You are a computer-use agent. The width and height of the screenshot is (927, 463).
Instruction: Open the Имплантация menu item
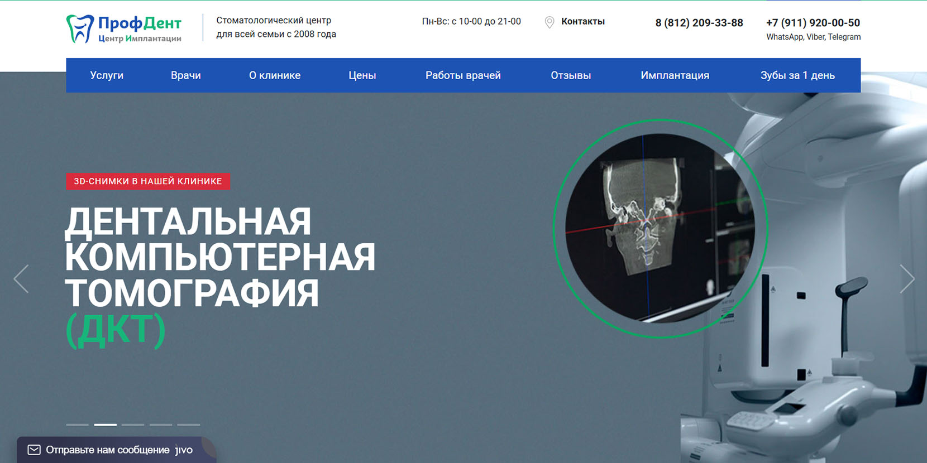(x=675, y=75)
